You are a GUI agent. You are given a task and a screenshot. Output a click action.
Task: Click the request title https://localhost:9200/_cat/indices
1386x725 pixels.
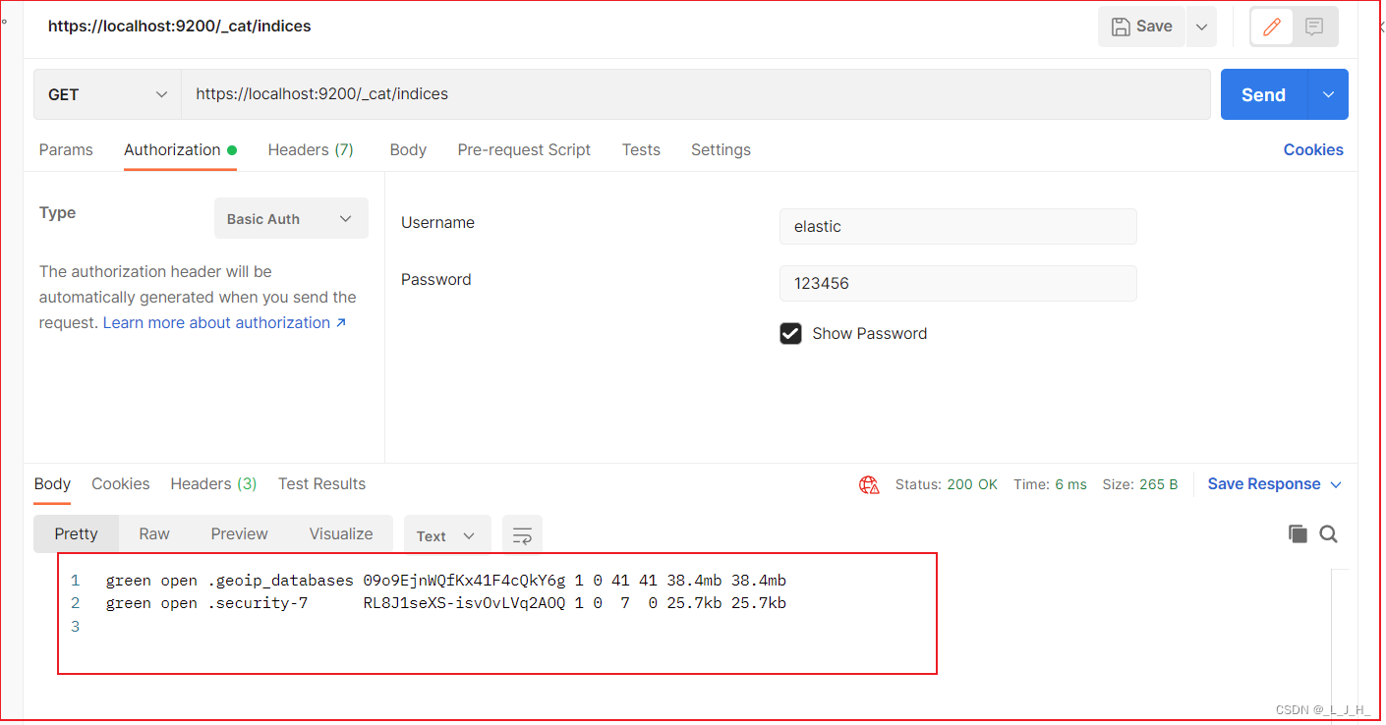180,27
